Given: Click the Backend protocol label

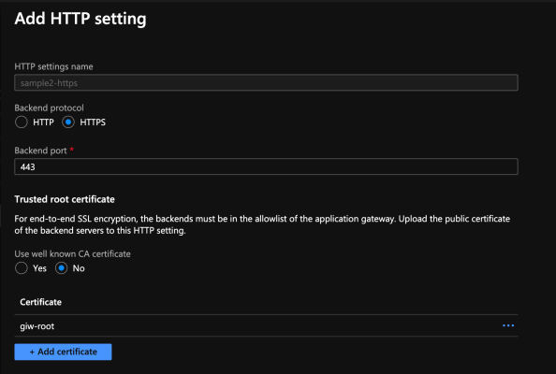Looking at the screenshot, I should [x=50, y=108].
